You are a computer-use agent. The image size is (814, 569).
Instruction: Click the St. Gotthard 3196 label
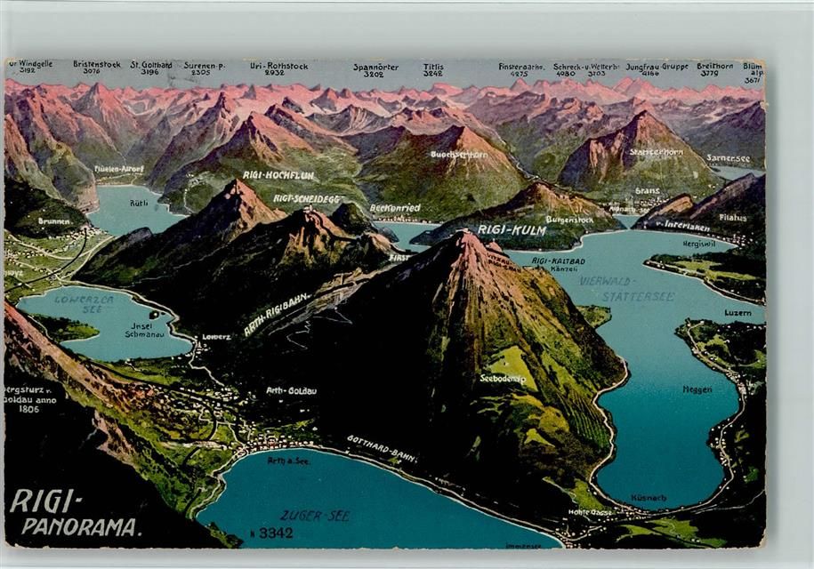[x=151, y=68]
